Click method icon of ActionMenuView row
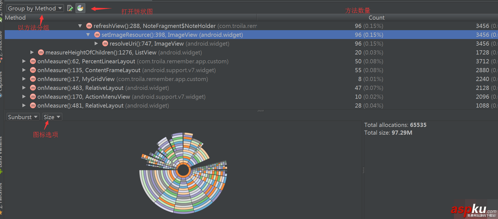The image size is (498, 219). point(33,97)
